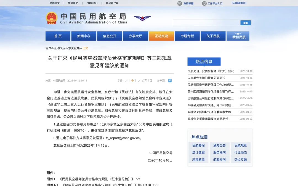Click the 热点信息 header tab
The width and height of the screenshot is (298, 186).
[204, 61]
